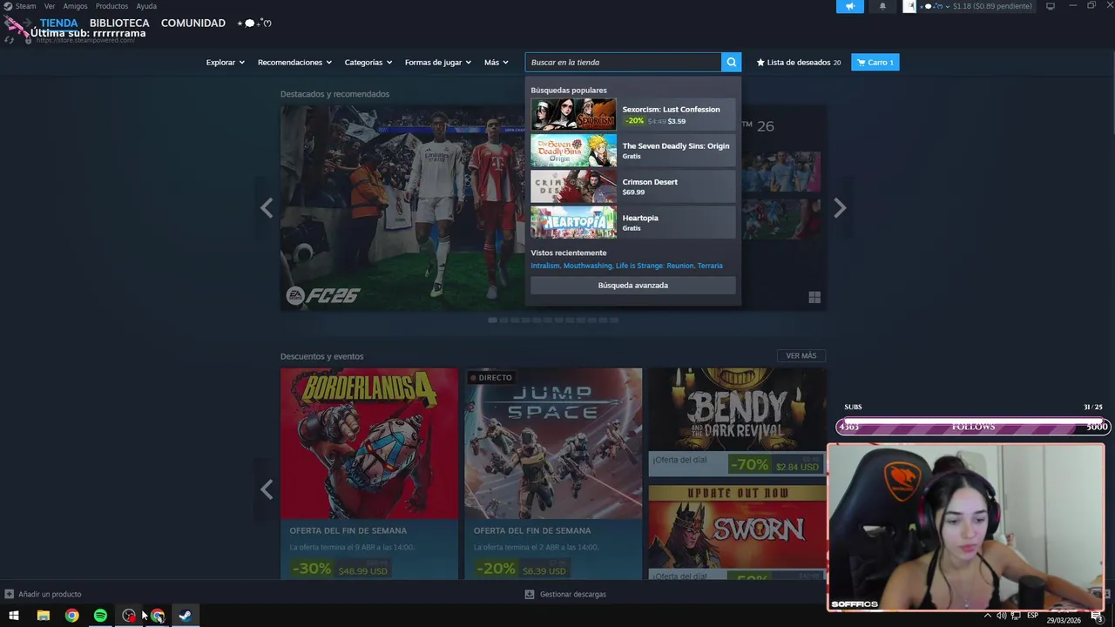Open the SWORN daily deal card
This screenshot has height=627, width=1115.
(737, 531)
